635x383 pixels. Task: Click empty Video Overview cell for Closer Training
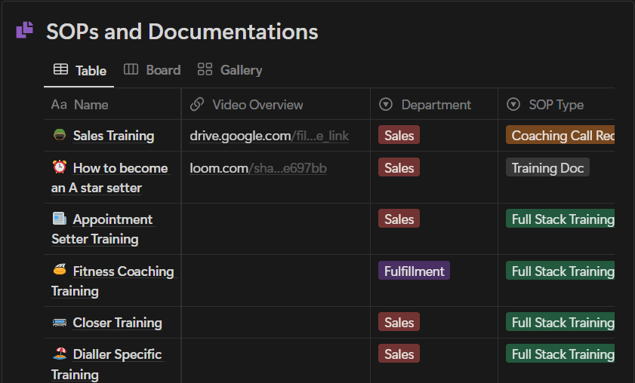pos(276,323)
